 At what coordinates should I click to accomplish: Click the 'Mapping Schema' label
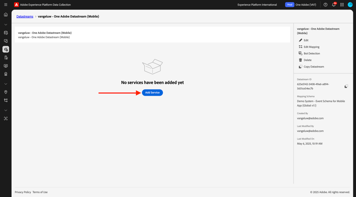point(306,97)
